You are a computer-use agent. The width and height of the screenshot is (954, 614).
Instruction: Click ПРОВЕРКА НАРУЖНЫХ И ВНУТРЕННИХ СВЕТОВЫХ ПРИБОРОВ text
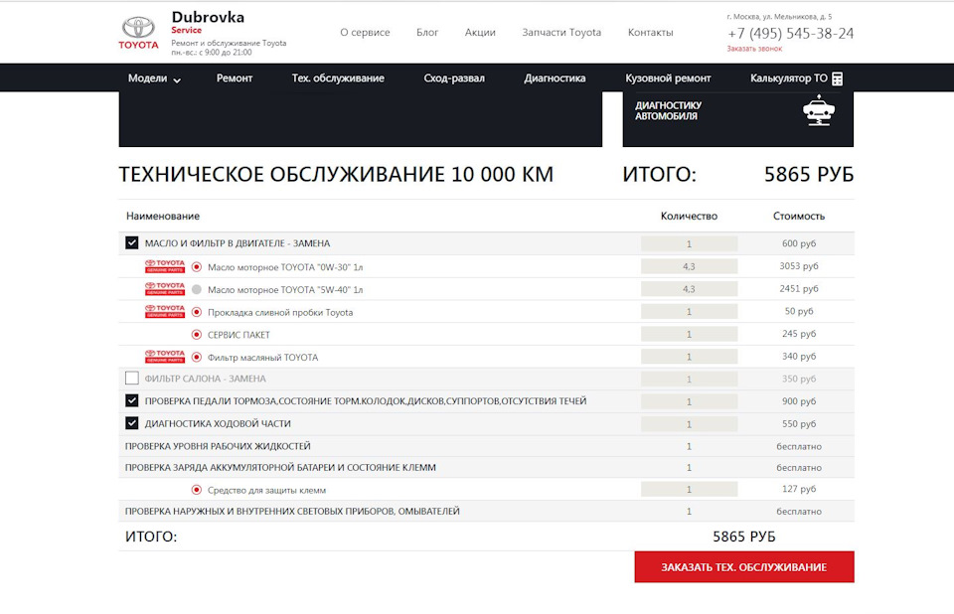292,511
